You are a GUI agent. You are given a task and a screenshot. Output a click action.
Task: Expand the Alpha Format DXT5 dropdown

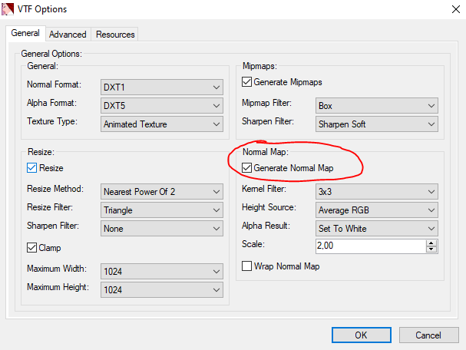[162, 105]
